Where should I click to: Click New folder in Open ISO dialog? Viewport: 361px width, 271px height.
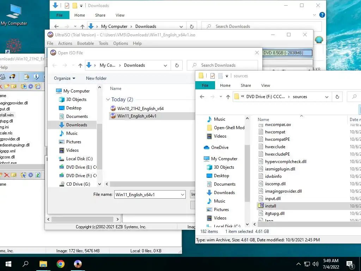point(96,78)
